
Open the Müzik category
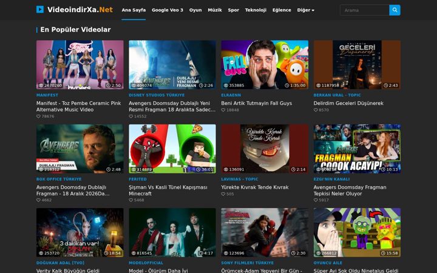[x=215, y=10]
